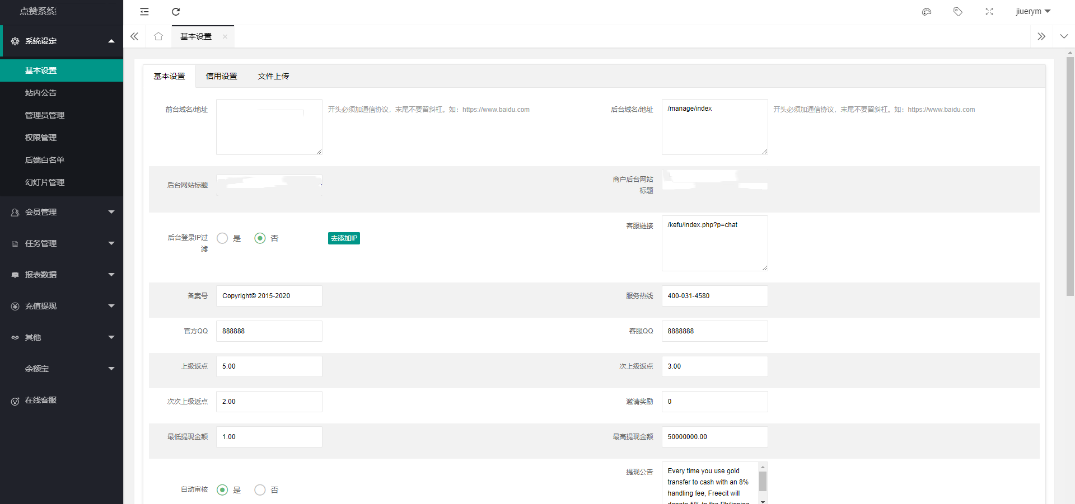Image resolution: width=1075 pixels, height=504 pixels.
Task: Open 站内公告 in the sidebar
Action: [x=41, y=93]
